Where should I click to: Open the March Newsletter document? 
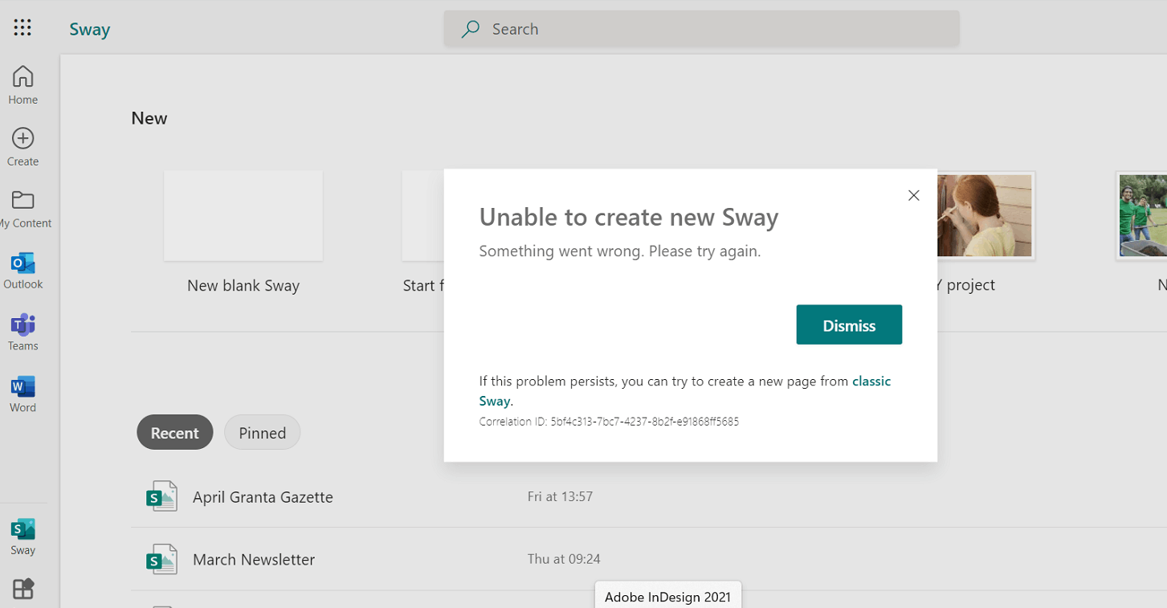(x=254, y=560)
